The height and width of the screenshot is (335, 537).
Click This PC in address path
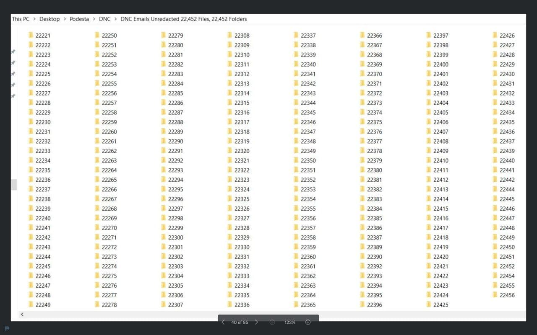pyautogui.click(x=21, y=19)
